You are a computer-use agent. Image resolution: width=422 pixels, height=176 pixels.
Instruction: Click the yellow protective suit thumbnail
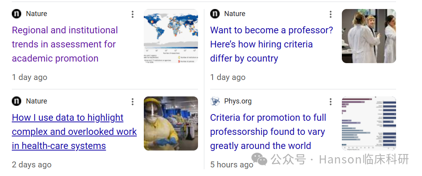coord(171,123)
